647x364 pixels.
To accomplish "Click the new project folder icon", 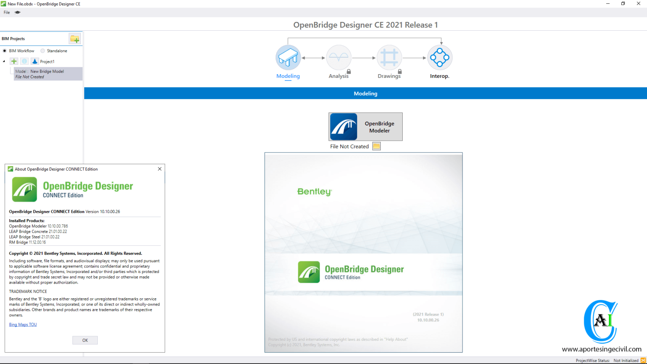I will [75, 39].
